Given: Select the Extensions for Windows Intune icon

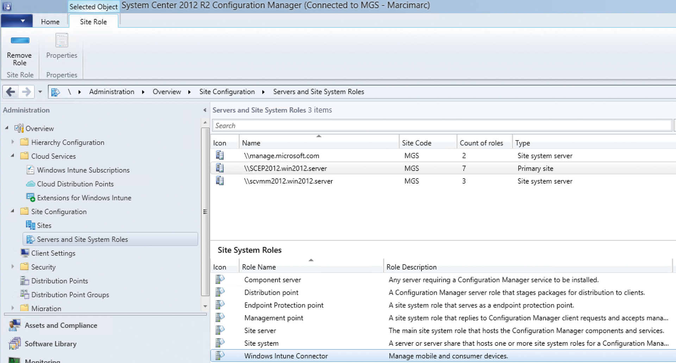Looking at the screenshot, I should point(30,198).
